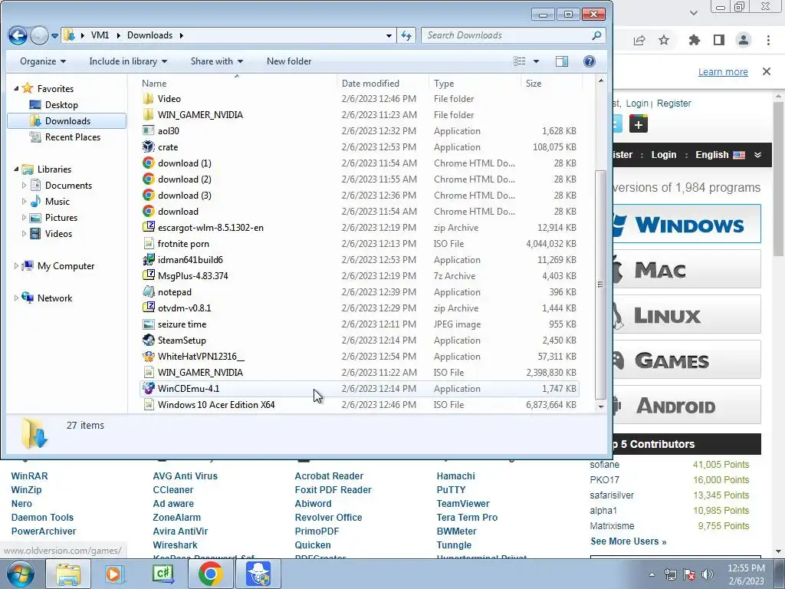Open the Chrome profile avatar
Viewport: 785px width, 589px height.
744,40
